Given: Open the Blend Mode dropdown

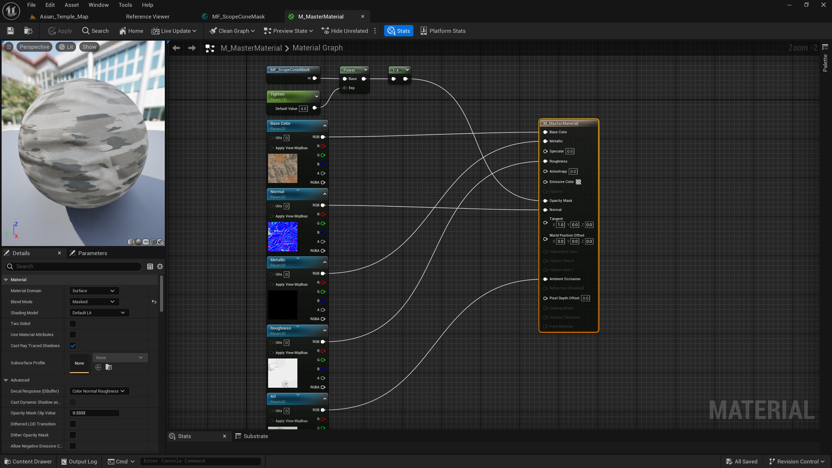Looking at the screenshot, I should (x=94, y=302).
